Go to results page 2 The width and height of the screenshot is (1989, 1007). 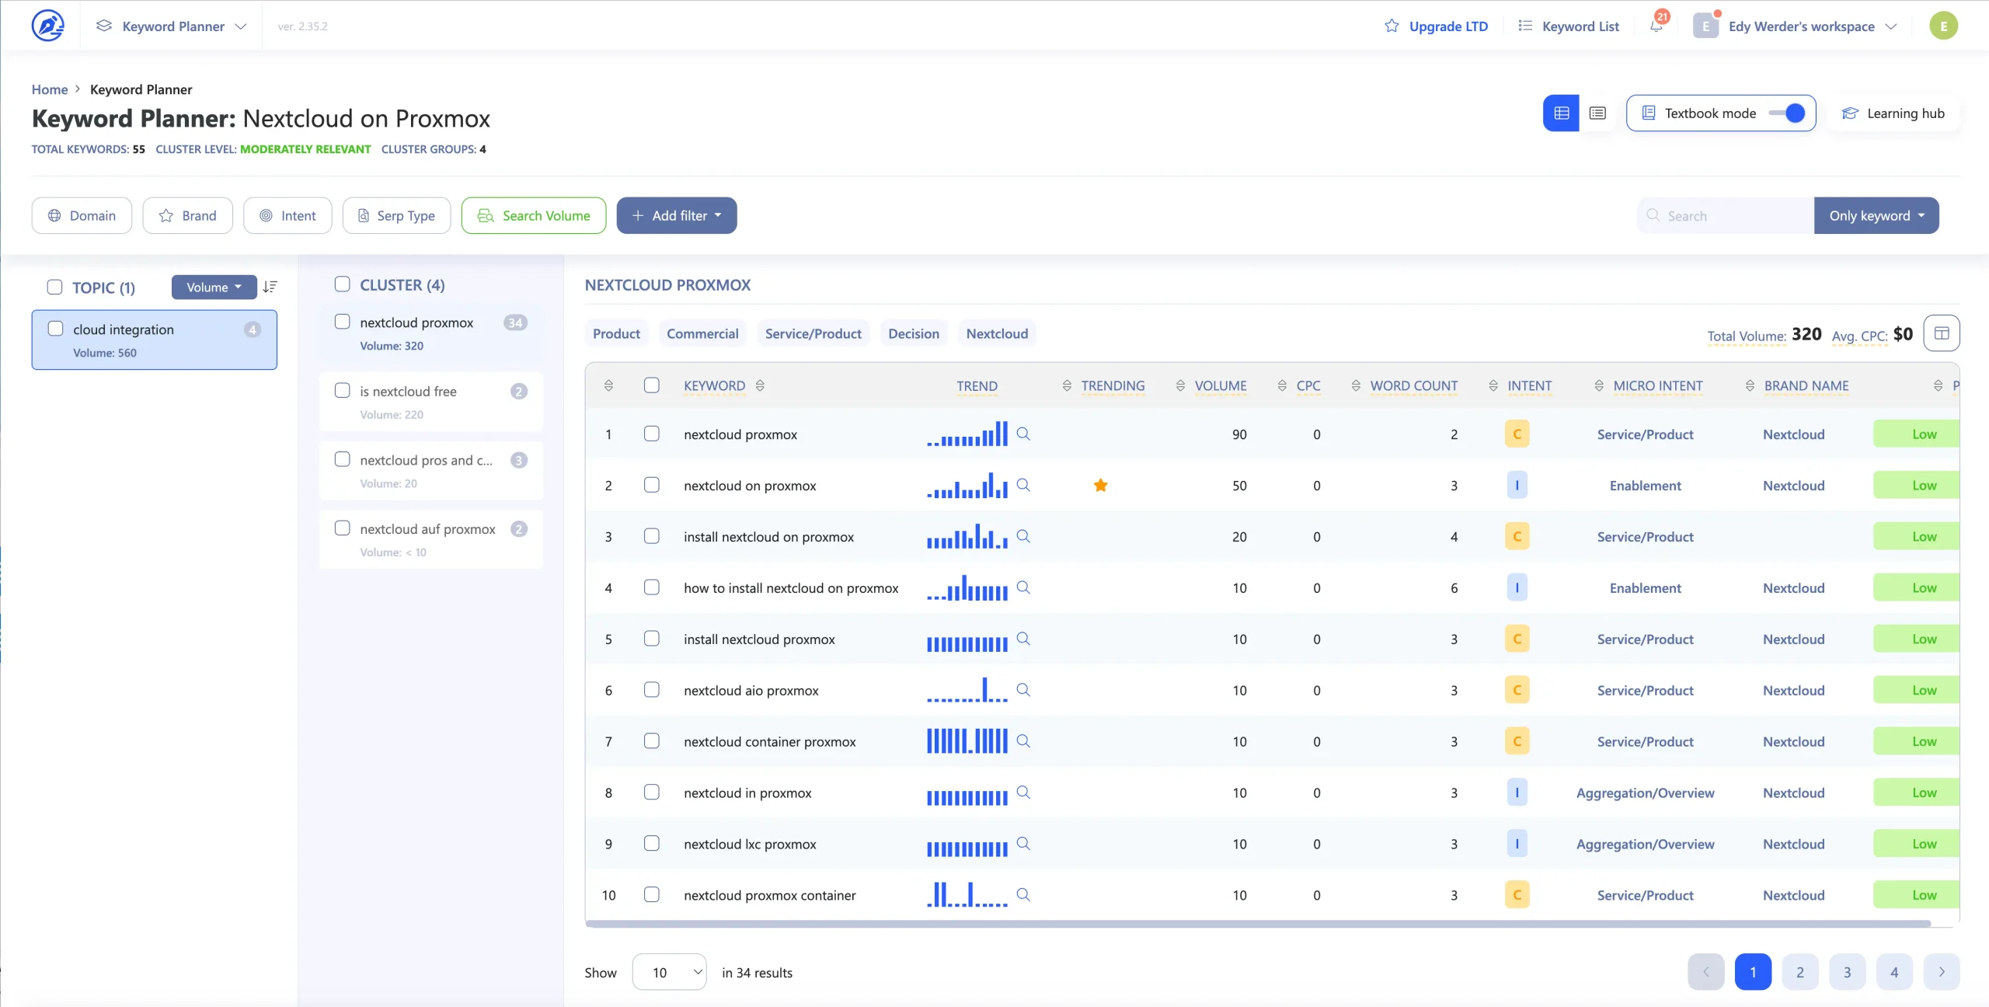(x=1799, y=971)
